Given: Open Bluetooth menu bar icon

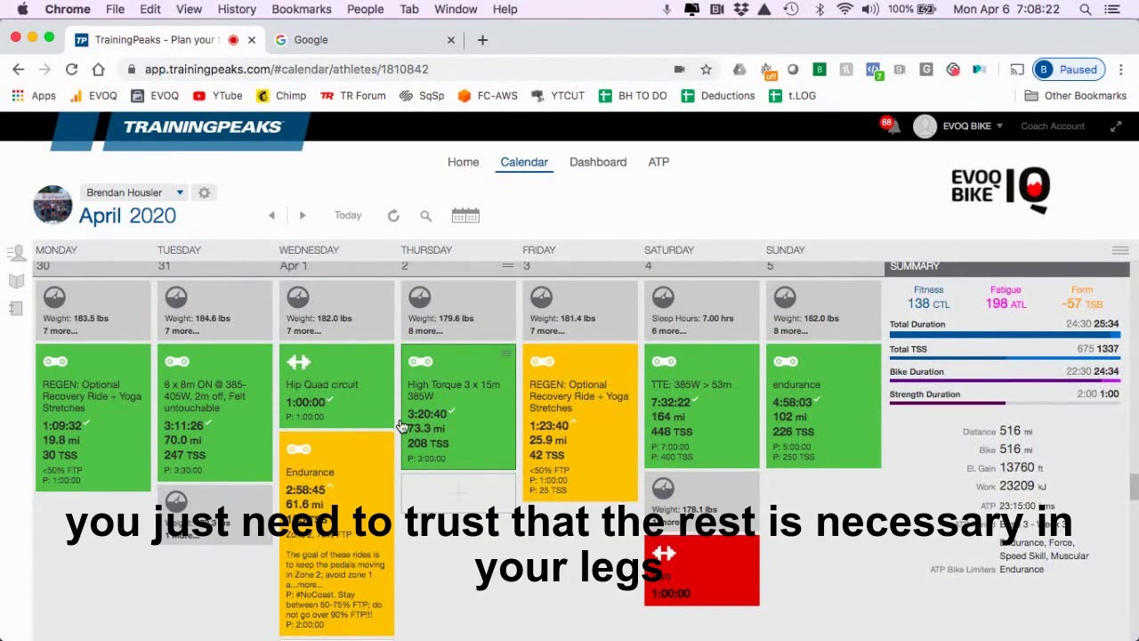Looking at the screenshot, I should (820, 9).
